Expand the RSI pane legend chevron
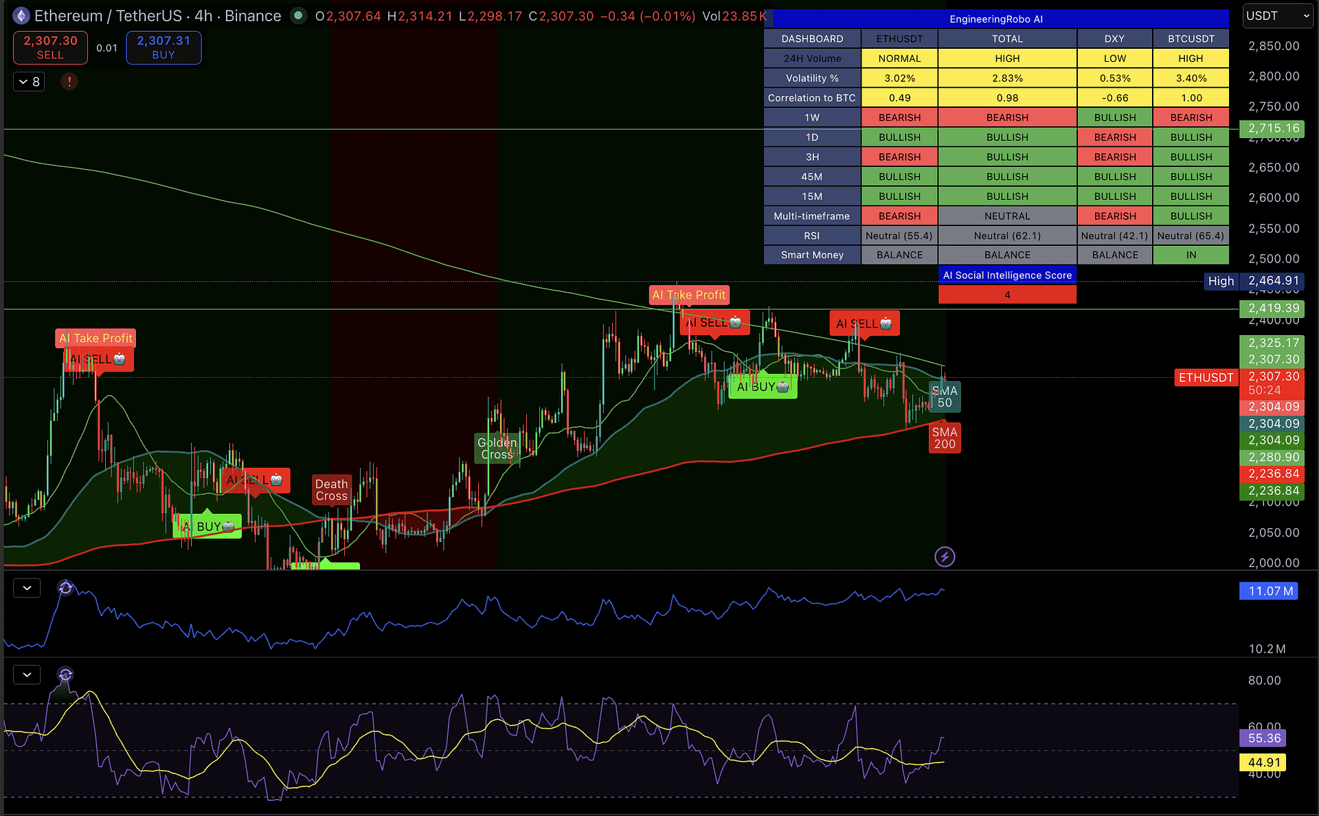1319x816 pixels. [x=27, y=675]
